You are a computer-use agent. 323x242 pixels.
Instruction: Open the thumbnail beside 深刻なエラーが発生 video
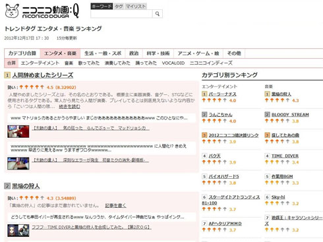click(x=18, y=164)
